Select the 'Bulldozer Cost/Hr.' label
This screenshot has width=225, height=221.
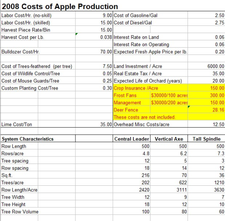[21, 52]
